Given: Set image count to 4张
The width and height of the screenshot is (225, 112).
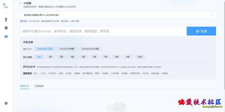Looking at the screenshot, I should [x=73, y=57].
